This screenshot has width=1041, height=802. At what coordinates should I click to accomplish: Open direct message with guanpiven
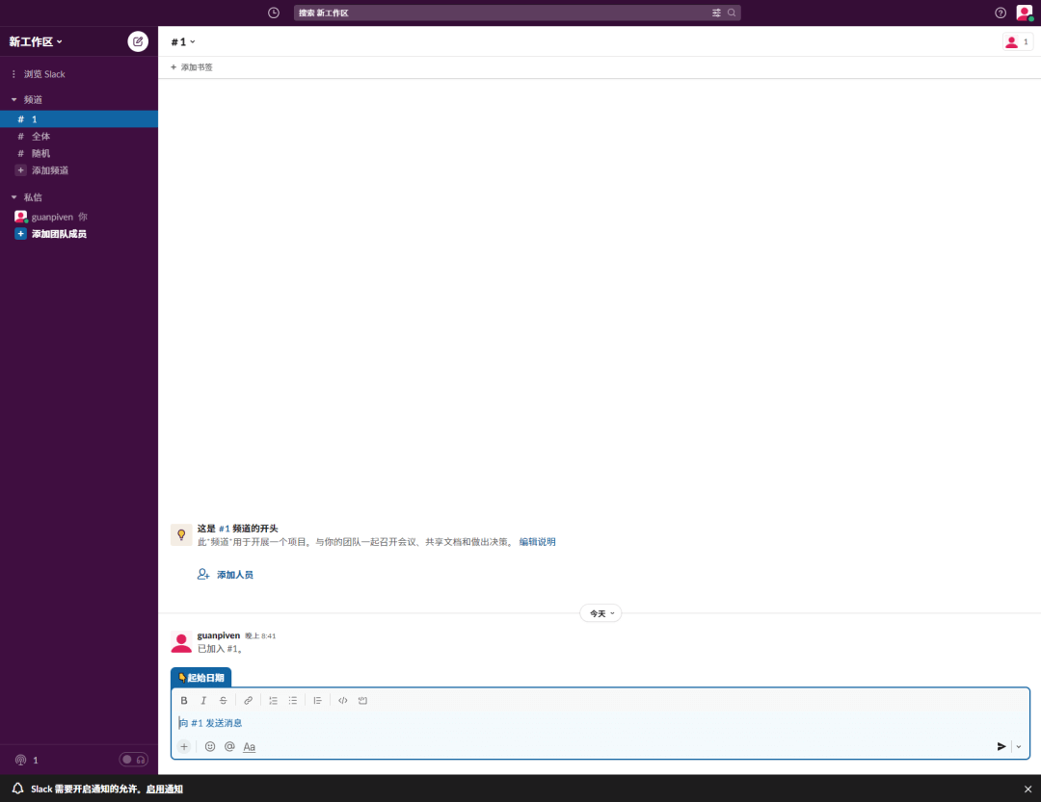[x=79, y=217]
